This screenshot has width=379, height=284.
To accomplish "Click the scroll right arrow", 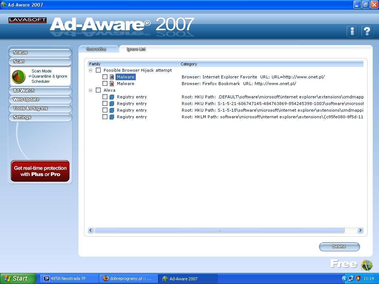I will (360, 230).
